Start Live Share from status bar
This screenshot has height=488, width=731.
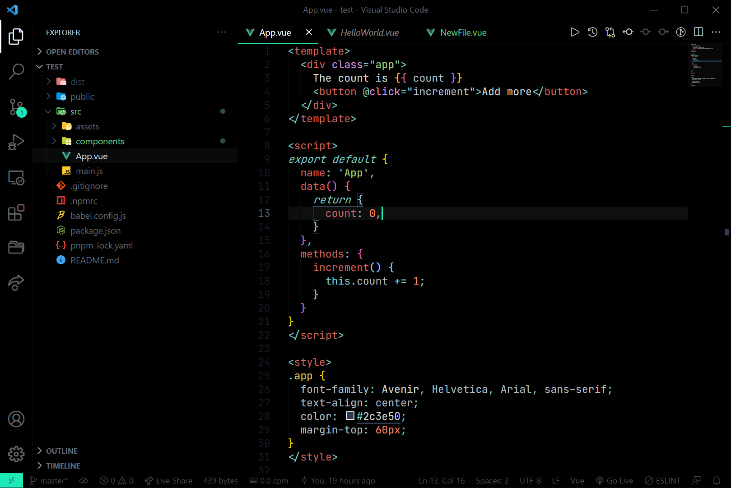click(168, 481)
